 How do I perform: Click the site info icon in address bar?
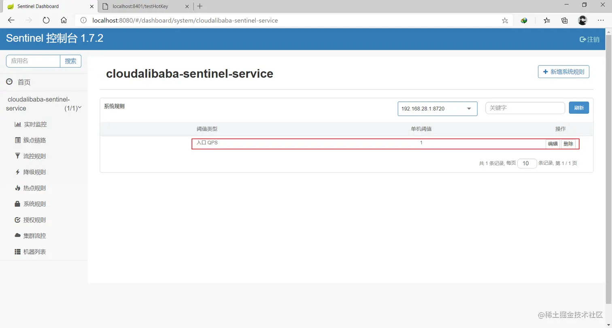[x=83, y=20]
